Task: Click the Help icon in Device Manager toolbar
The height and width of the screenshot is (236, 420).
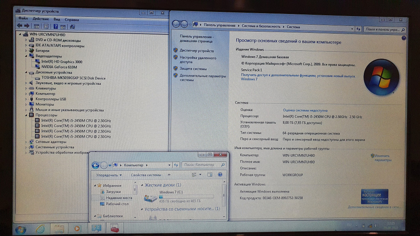Action: 55,26
